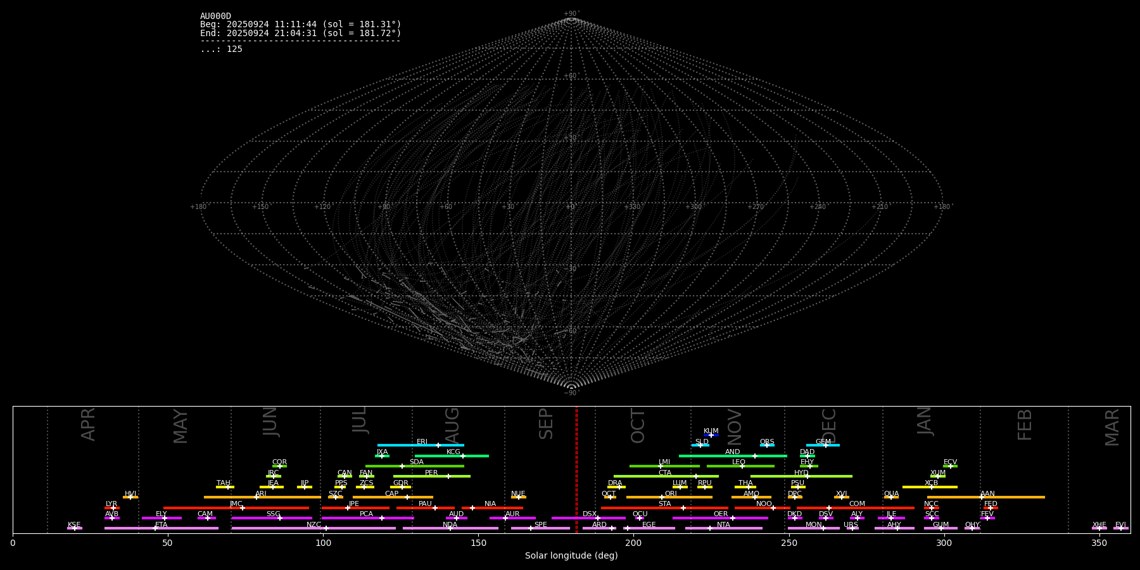Click the XCB shower label
Image resolution: width=1140 pixels, height=570 pixels.
coord(932,483)
